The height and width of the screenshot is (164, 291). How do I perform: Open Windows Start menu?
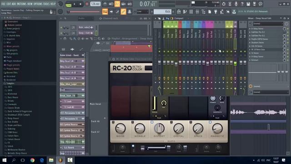tap(4, 160)
